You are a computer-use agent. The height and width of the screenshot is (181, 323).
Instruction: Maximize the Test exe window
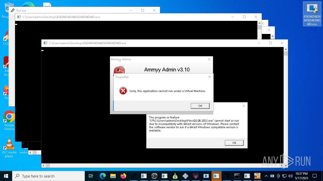click(143, 10)
